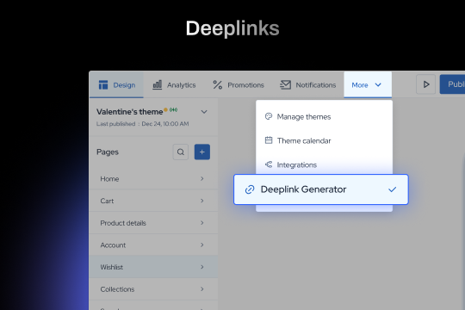Click the Promotions percent icon
Viewport: 465px width, 310px height.
[x=217, y=85]
